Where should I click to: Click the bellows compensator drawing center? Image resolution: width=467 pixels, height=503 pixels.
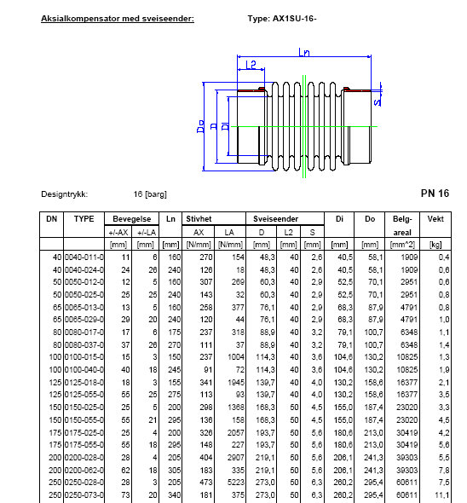[303, 126]
